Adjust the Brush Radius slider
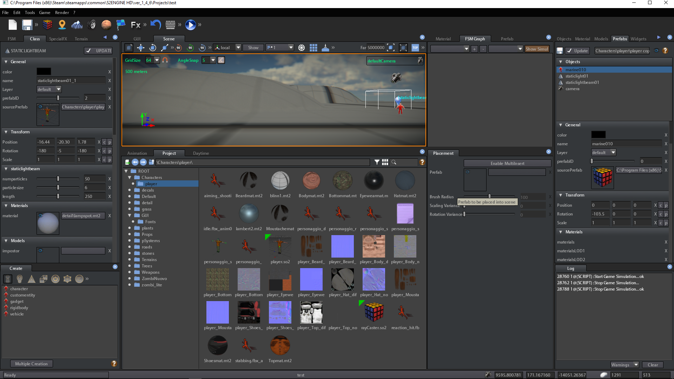Viewport: 674px width, 379px height. [x=489, y=197]
